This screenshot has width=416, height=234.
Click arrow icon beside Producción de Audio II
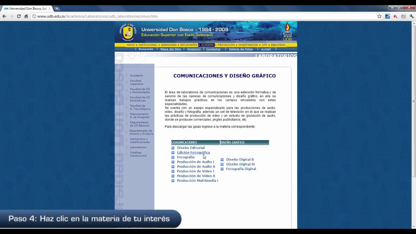[x=173, y=166]
